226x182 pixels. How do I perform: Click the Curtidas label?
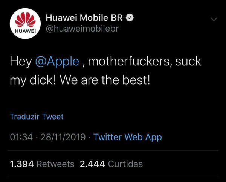tap(125, 164)
